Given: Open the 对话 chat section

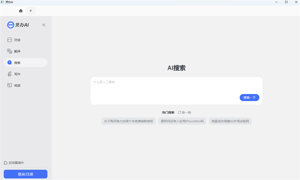Looking at the screenshot, I should (x=25, y=40).
